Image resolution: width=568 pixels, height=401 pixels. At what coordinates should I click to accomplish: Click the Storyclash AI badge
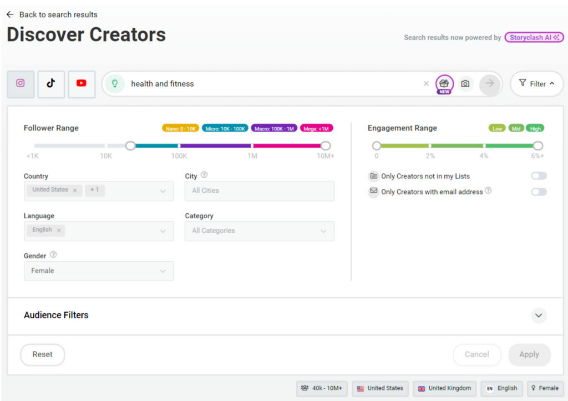tap(534, 37)
